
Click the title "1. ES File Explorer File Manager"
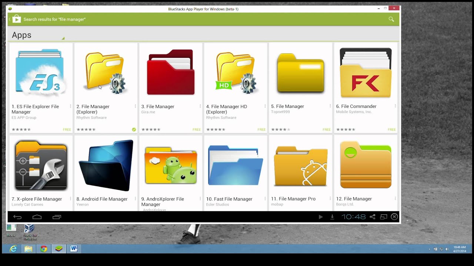pyautogui.click(x=35, y=109)
